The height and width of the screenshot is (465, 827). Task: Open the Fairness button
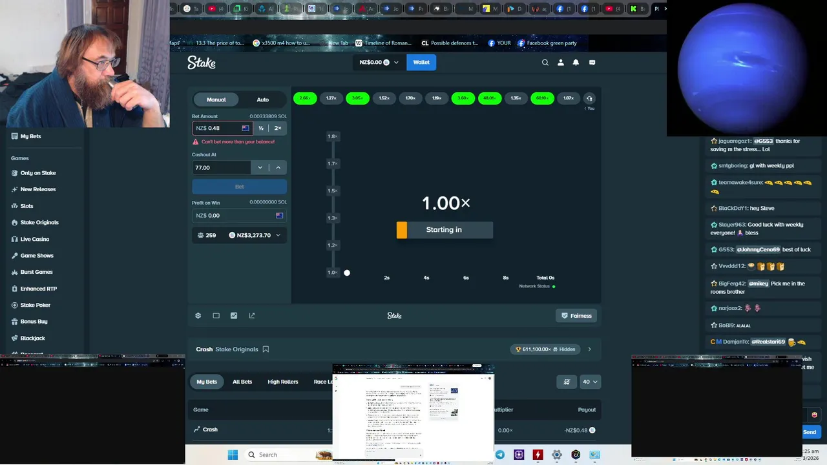576,316
